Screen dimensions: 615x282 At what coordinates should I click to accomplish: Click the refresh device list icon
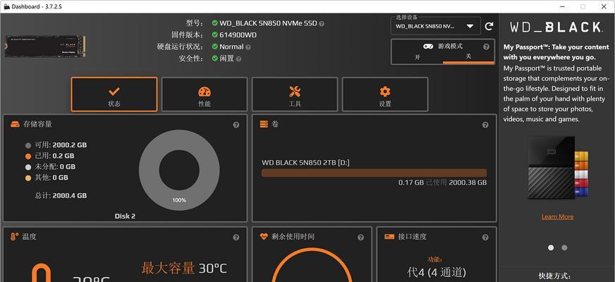point(489,26)
